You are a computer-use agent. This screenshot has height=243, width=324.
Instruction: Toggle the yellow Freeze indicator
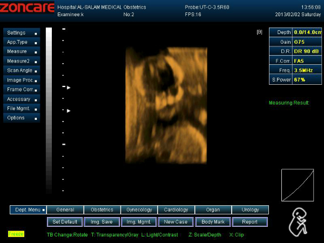click(16, 234)
